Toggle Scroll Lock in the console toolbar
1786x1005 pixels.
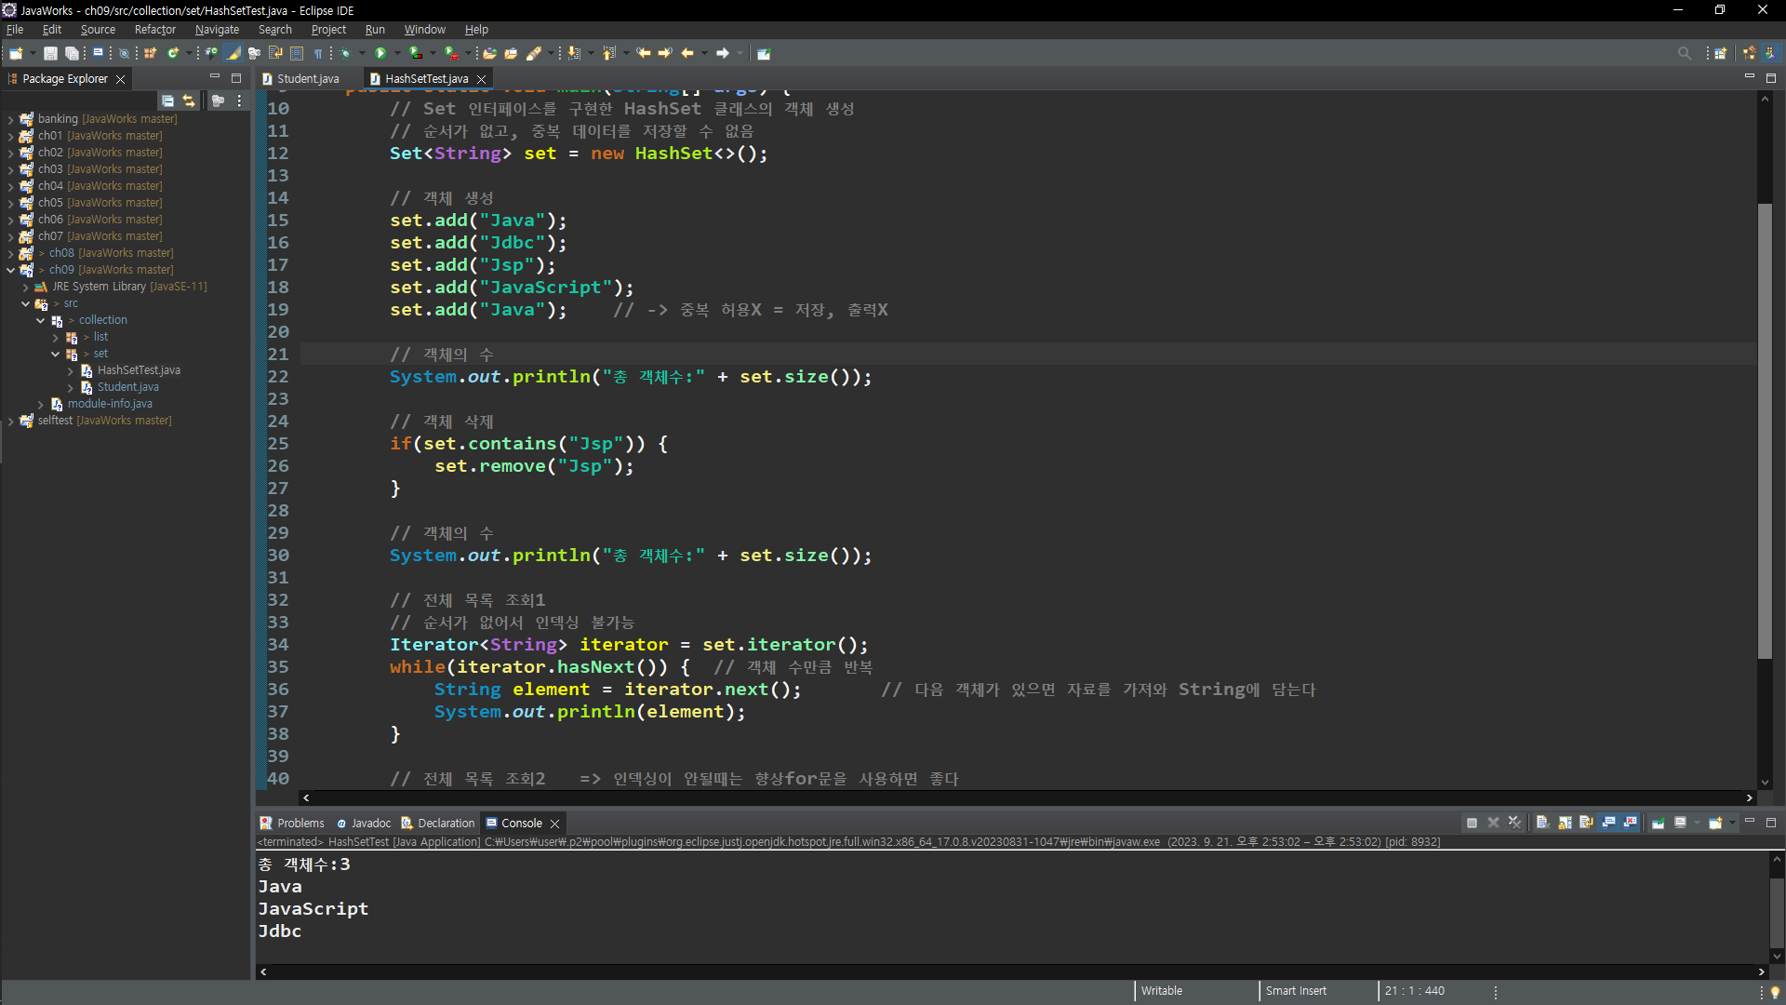click(x=1565, y=823)
